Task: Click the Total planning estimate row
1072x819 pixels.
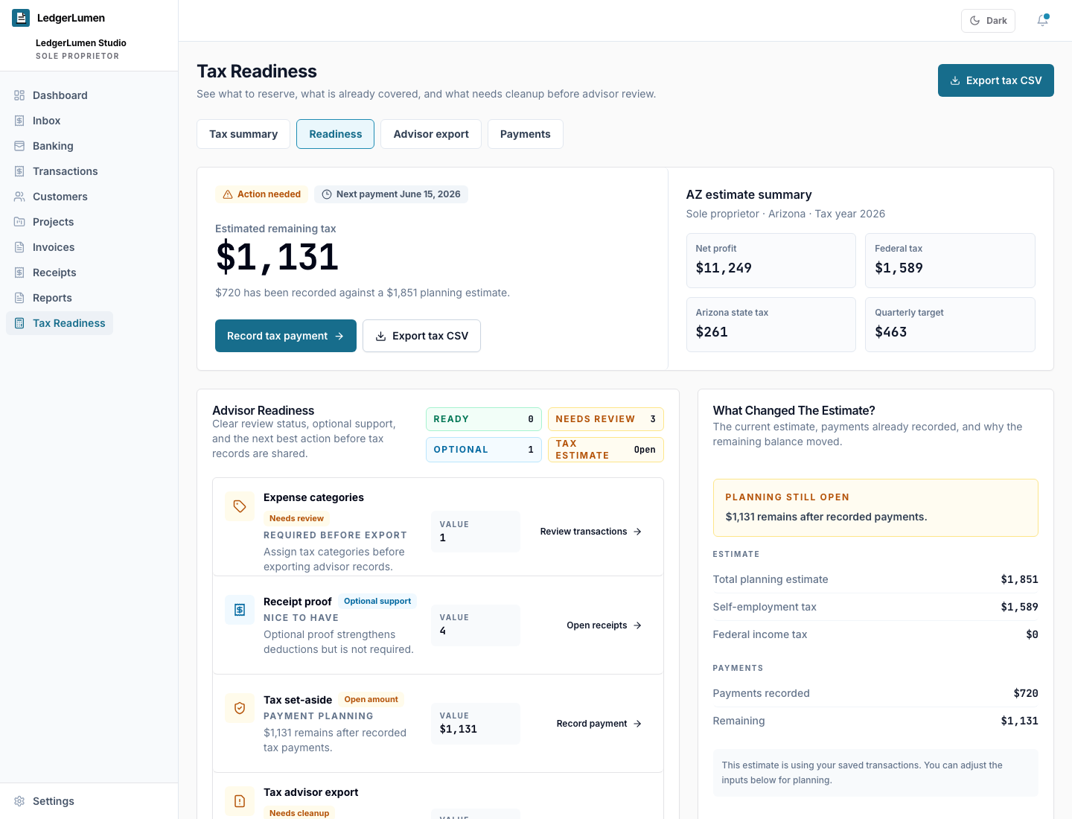Action: 875,579
